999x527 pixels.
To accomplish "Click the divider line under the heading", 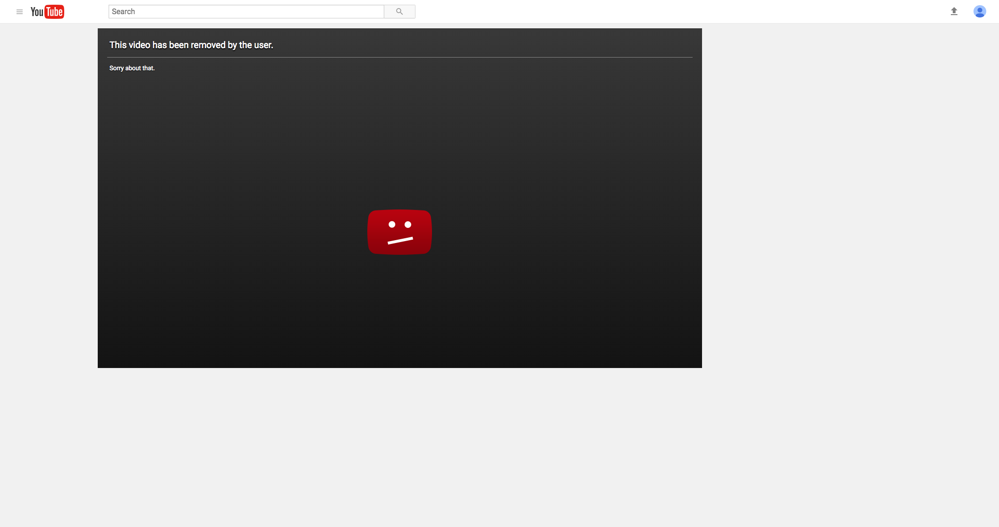I will coord(399,58).
